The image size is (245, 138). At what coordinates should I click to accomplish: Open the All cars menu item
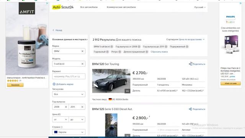pos(89,7)
